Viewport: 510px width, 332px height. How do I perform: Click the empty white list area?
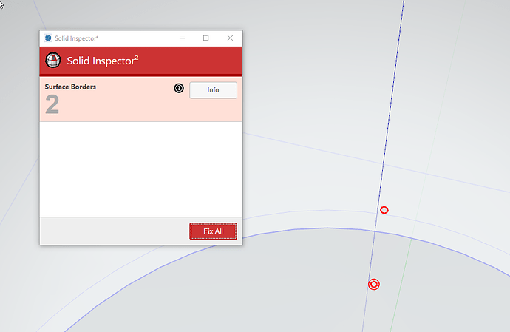click(x=141, y=169)
